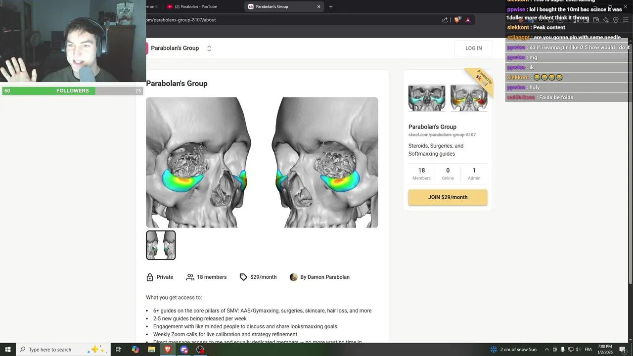Open By Damon Parabolan profile link

pos(325,277)
